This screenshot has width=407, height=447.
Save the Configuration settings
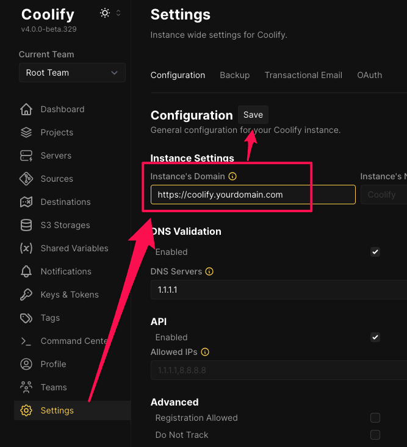[x=253, y=115]
